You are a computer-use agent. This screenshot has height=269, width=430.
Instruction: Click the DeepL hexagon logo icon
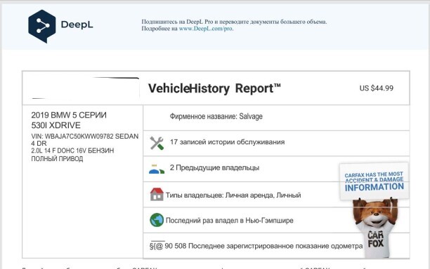(41, 26)
